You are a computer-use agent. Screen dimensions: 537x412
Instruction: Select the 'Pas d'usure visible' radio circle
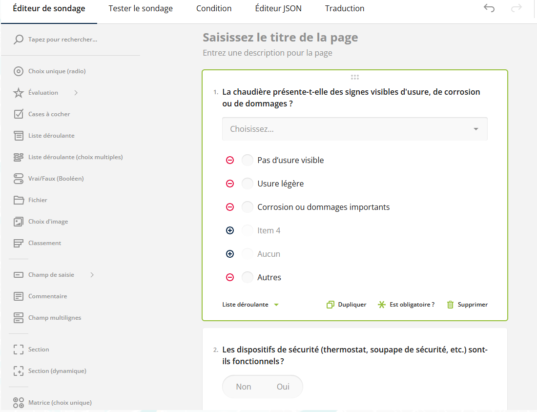point(248,160)
